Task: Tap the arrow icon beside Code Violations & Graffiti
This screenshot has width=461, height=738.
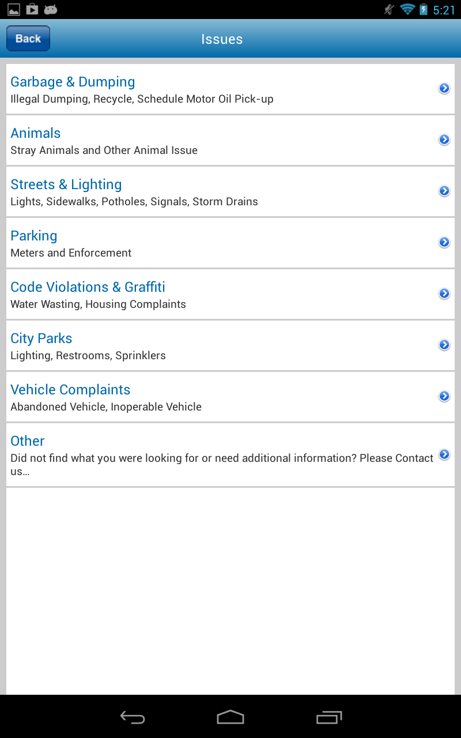Action: tap(444, 293)
